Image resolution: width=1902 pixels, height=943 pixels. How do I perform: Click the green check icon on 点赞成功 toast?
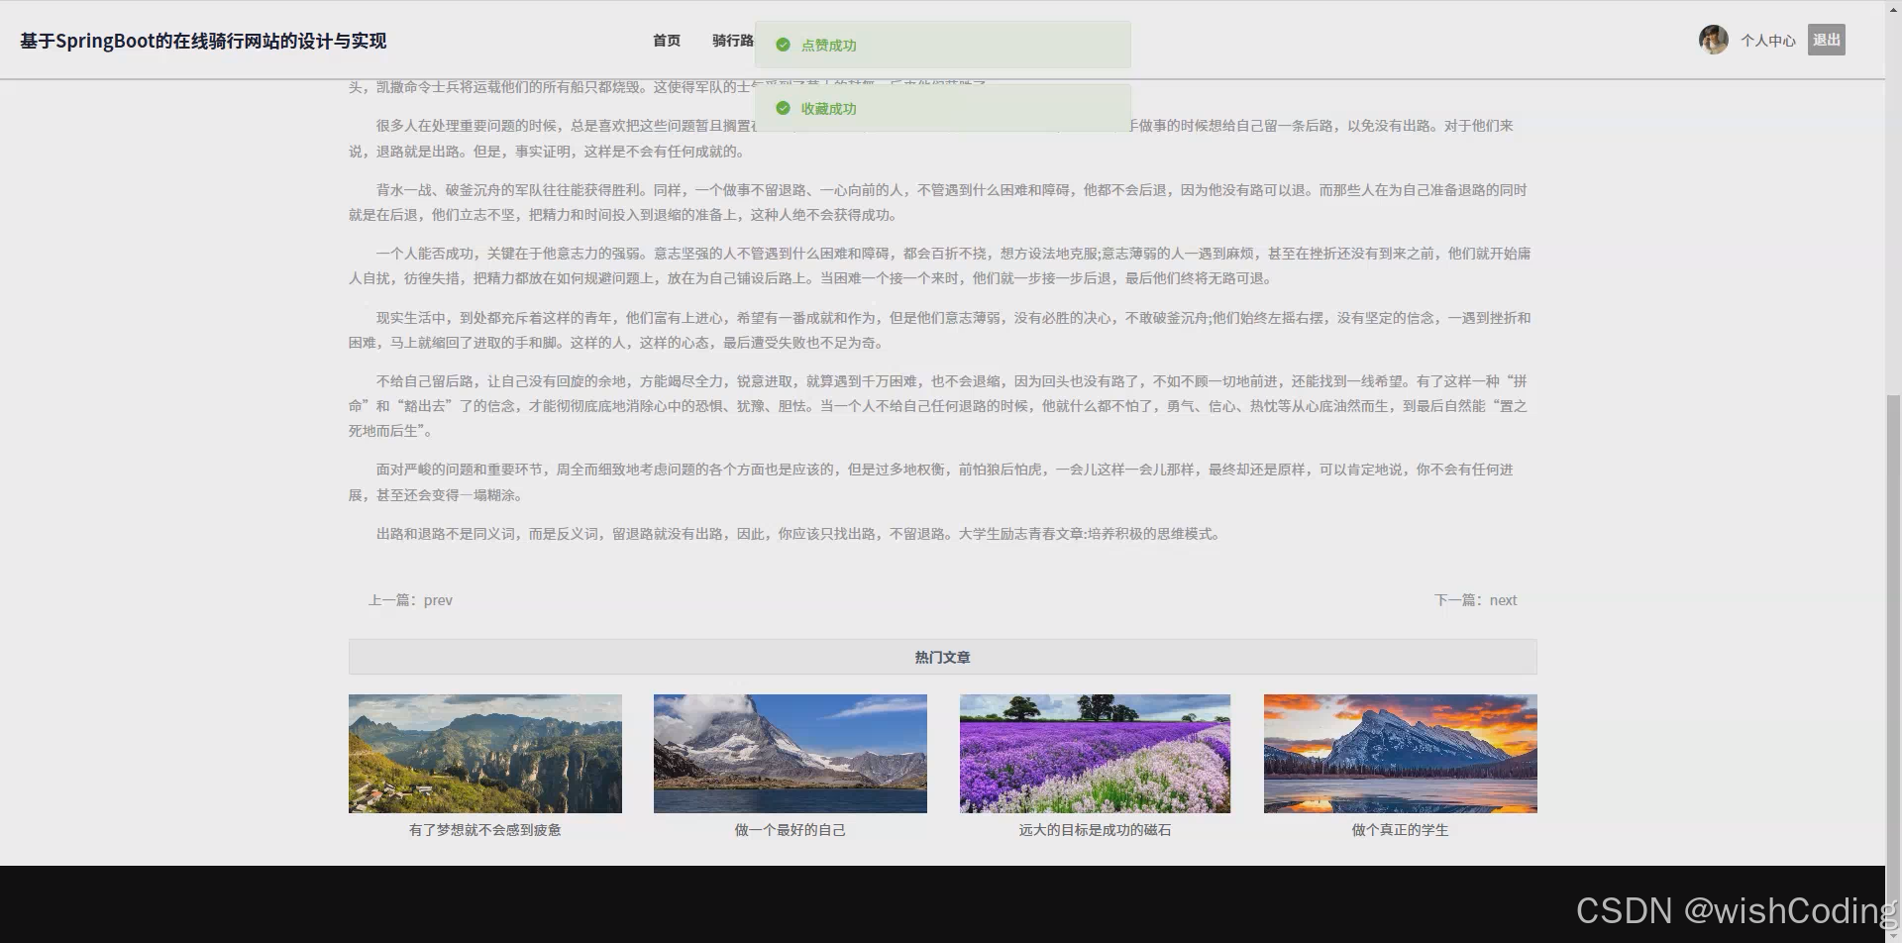coord(783,45)
